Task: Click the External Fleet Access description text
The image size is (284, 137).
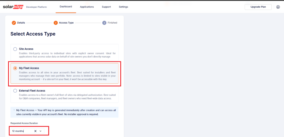Action: (67, 97)
